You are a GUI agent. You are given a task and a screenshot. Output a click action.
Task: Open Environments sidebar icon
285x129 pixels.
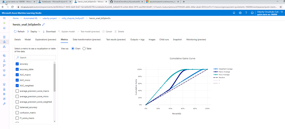point(4,89)
